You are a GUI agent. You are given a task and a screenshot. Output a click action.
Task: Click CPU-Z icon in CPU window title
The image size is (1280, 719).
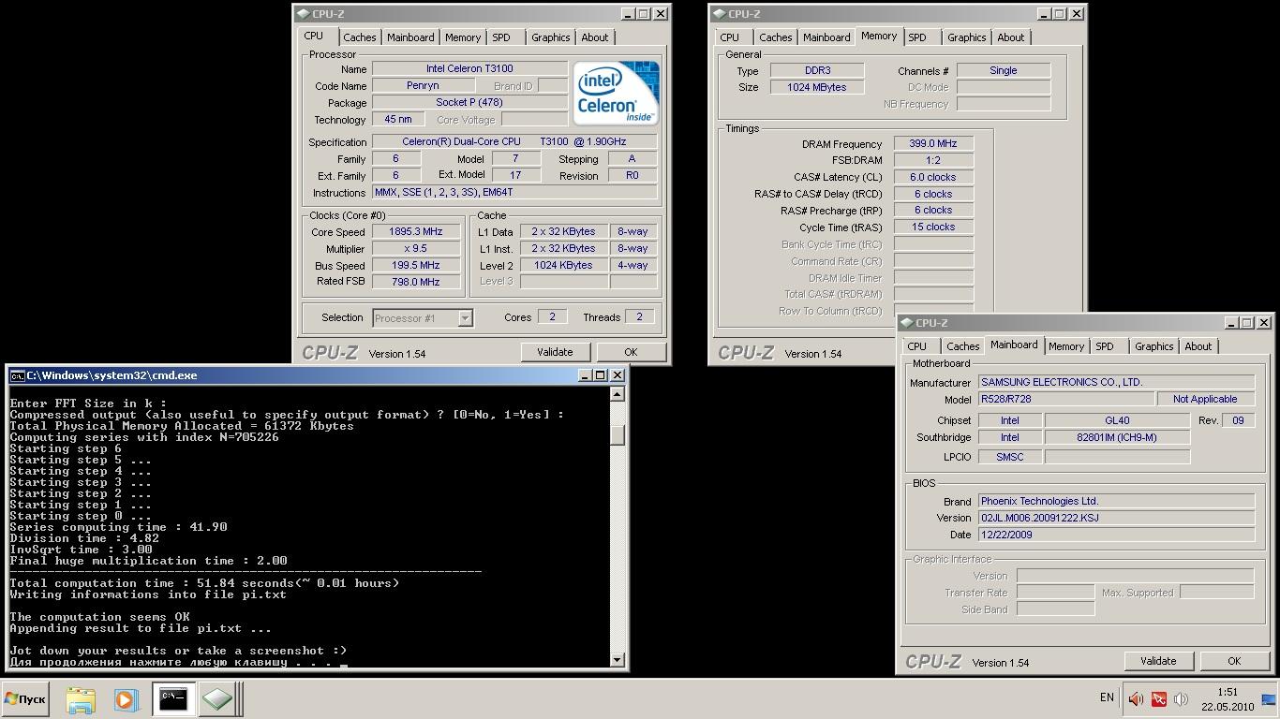pyautogui.click(x=303, y=14)
